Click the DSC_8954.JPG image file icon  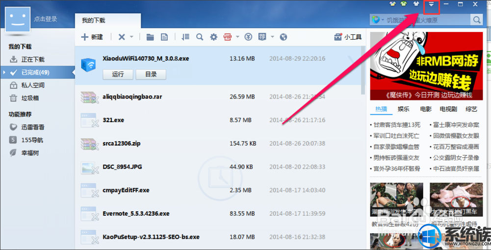pyautogui.click(x=90, y=167)
